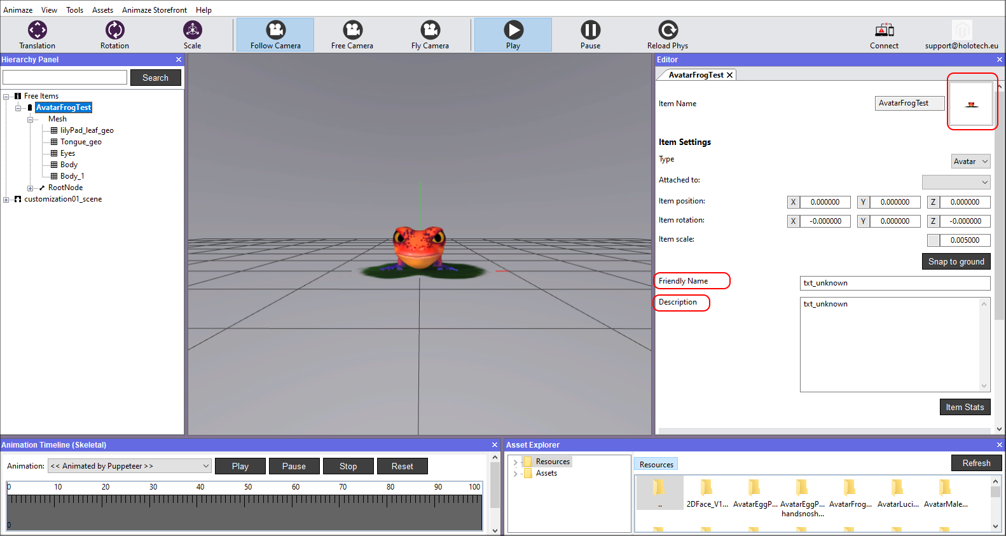
Task: Click the Search button in Hierarchy Panel
Action: [156, 78]
